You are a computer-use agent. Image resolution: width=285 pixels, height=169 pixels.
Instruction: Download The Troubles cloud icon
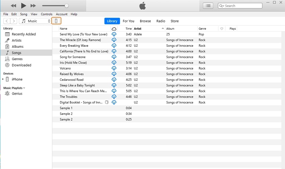pyautogui.click(x=114, y=97)
